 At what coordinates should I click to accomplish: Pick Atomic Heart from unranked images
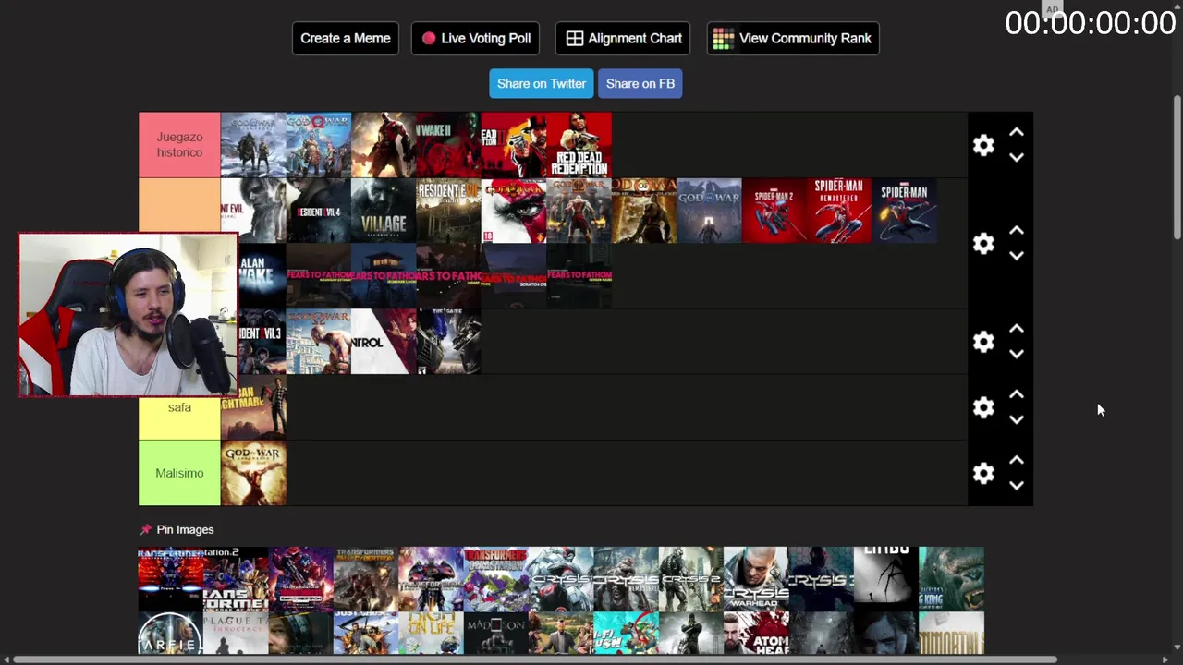[756, 634]
